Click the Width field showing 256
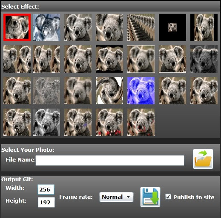 (x=46, y=189)
